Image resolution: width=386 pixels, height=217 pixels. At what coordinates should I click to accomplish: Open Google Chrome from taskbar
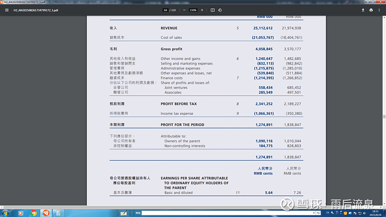(x=34, y=213)
